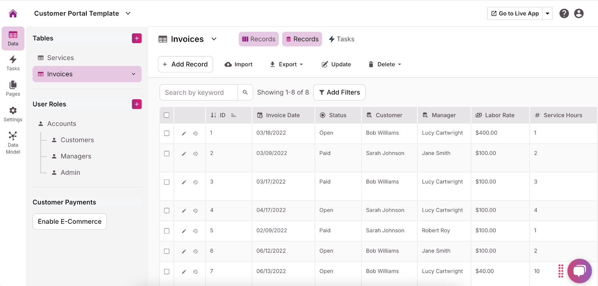View history for invoice record 3
The image size is (598, 286).
(195, 182)
